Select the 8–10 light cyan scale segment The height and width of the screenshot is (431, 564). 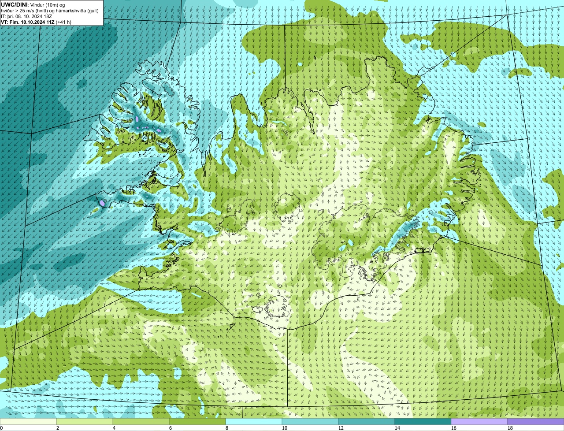click(254, 421)
